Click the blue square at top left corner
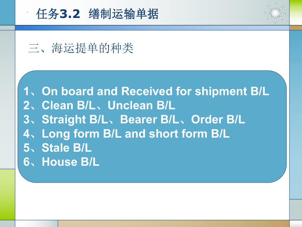Viewport: 302px width, 227px height. pyautogui.click(x=7, y=12)
